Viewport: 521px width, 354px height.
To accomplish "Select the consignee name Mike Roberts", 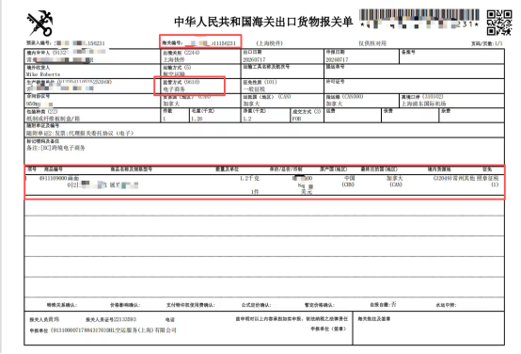I will coord(43,74).
